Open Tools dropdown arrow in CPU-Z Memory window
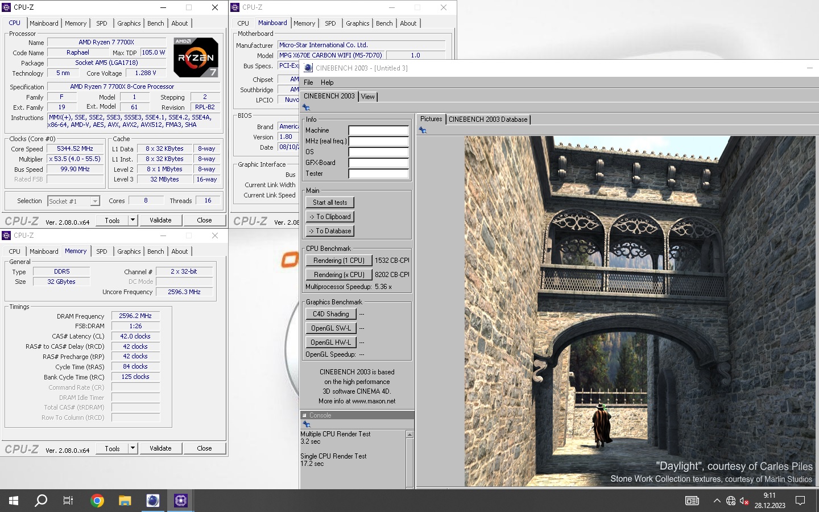 click(133, 448)
